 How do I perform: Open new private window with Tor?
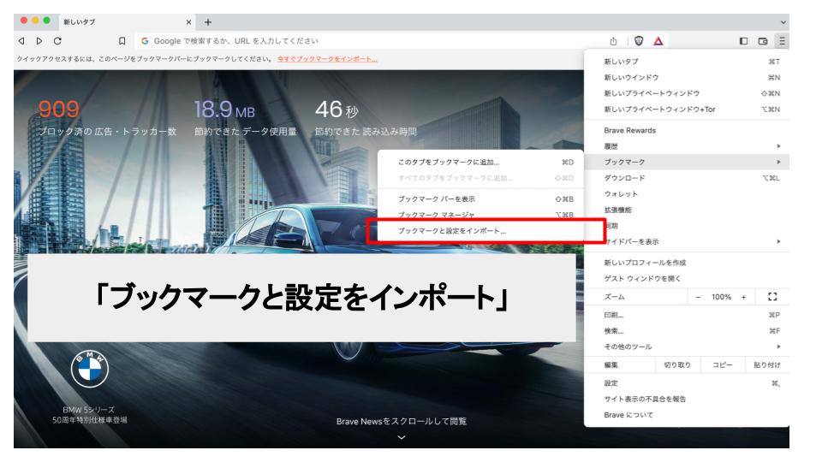coord(687,110)
